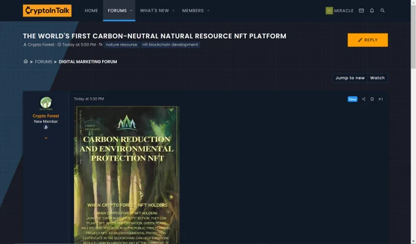Open Members dropdown arrow
The width and height of the screenshot is (416, 244).
click(208, 10)
